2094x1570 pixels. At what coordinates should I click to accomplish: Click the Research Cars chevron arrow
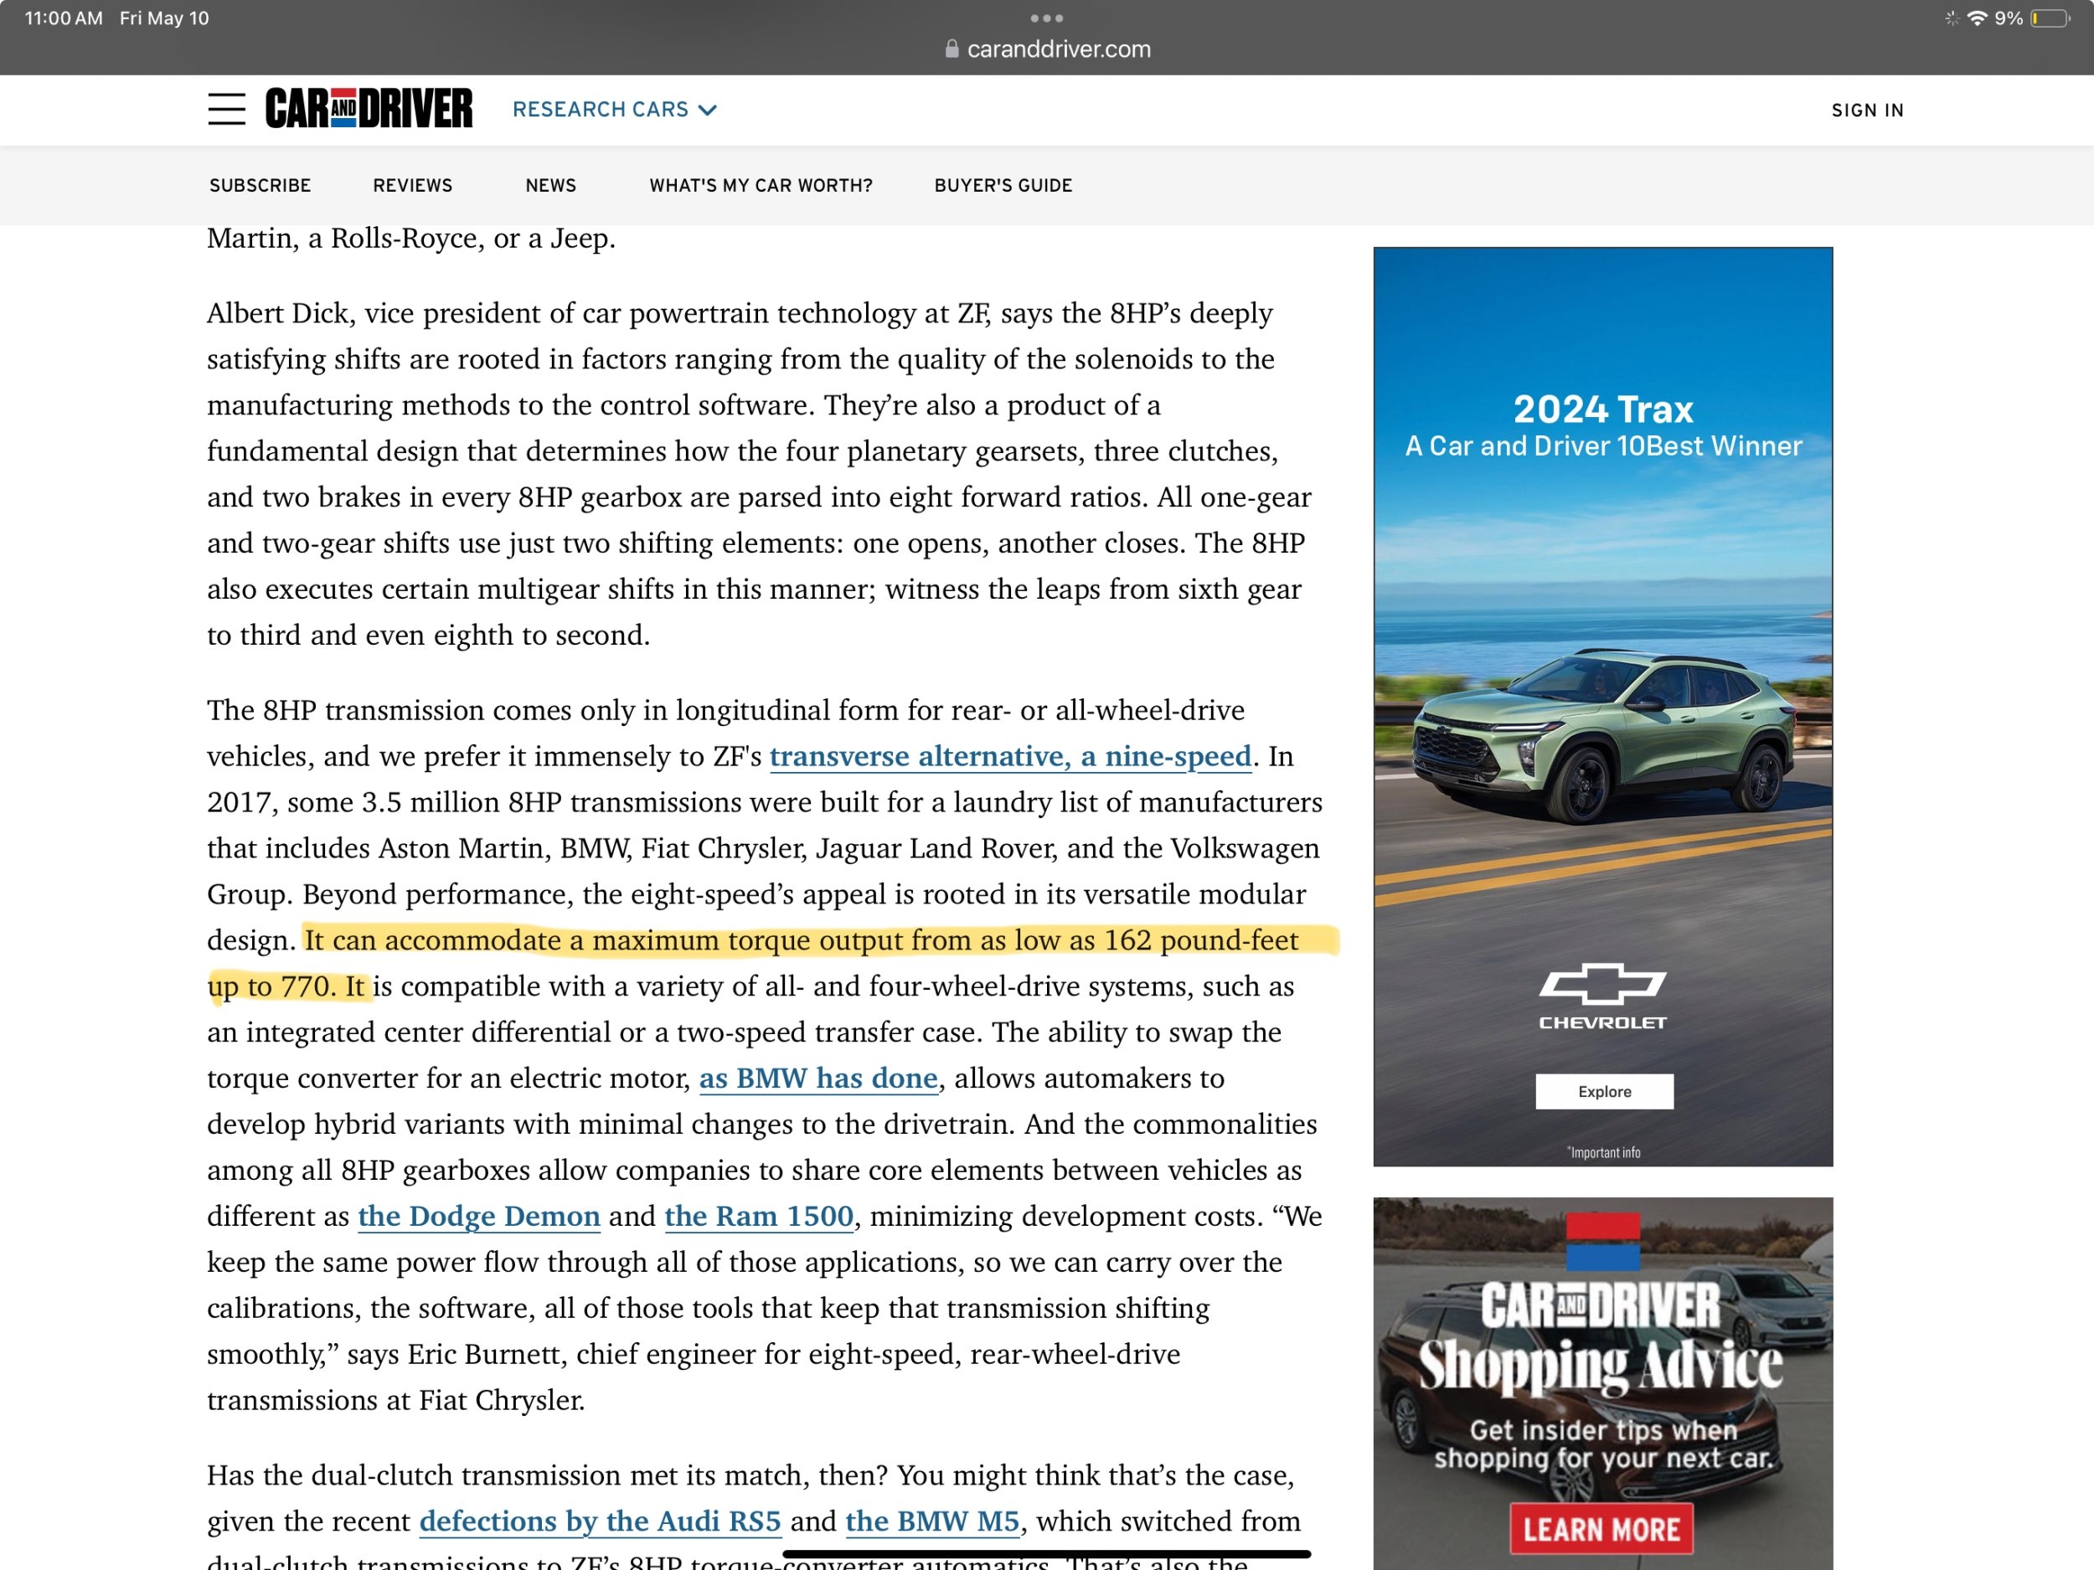click(707, 111)
